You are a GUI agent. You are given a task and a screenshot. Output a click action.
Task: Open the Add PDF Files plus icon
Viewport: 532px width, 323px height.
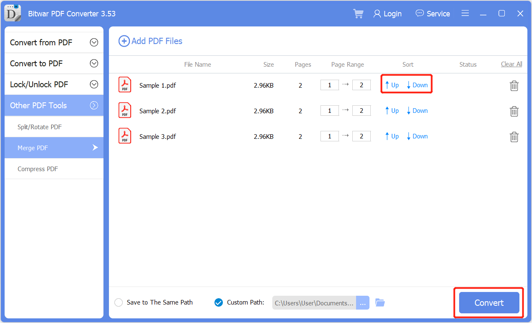(124, 41)
